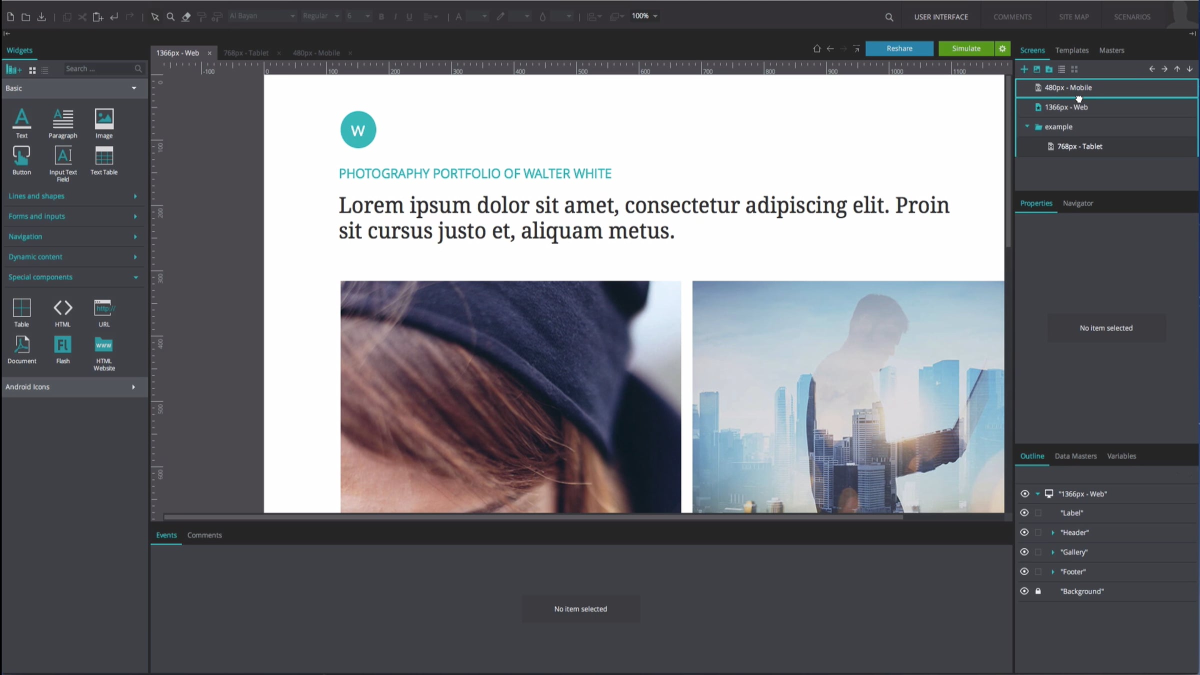This screenshot has height=675, width=1200.
Task: Toggle visibility of "Header" layer
Action: point(1024,532)
